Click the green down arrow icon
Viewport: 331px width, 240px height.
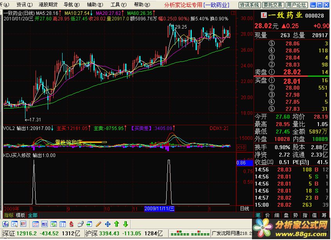[x=126, y=224]
